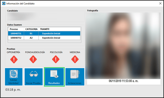Click category cell B1
The image size is (164, 98).
tap(31, 33)
